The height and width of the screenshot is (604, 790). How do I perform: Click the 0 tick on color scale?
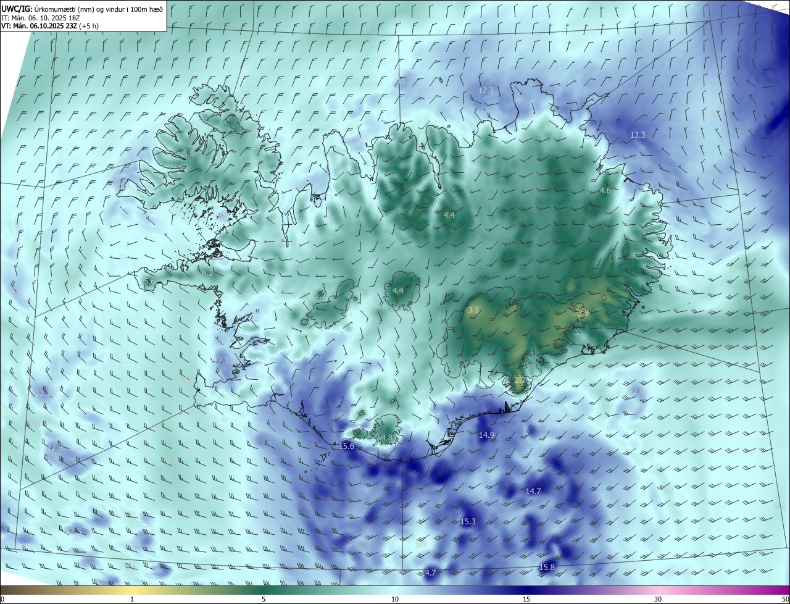tap(2, 599)
